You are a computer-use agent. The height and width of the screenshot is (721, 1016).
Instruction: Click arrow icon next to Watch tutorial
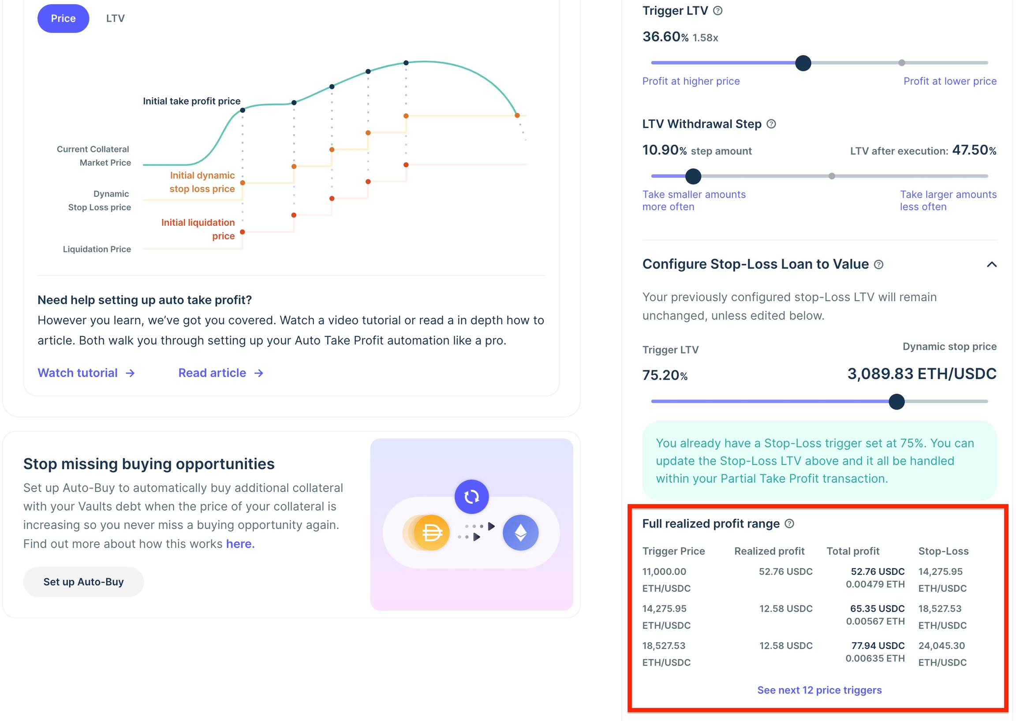pos(130,373)
